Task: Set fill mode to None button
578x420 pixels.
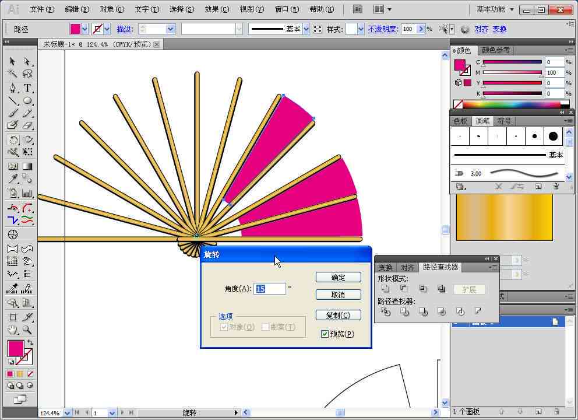Action: (x=30, y=374)
